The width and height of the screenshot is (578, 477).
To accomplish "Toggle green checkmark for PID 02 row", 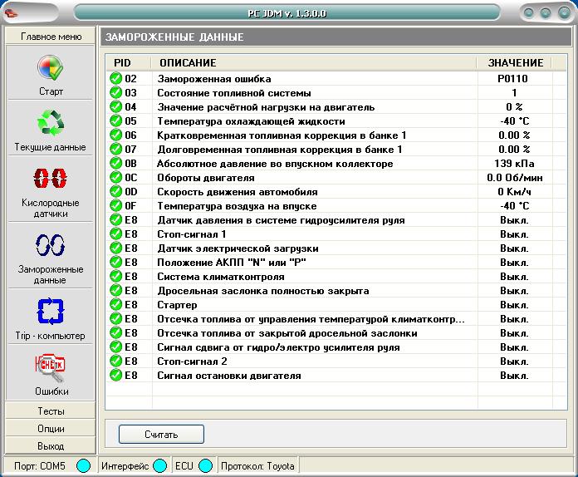I will pyautogui.click(x=115, y=79).
